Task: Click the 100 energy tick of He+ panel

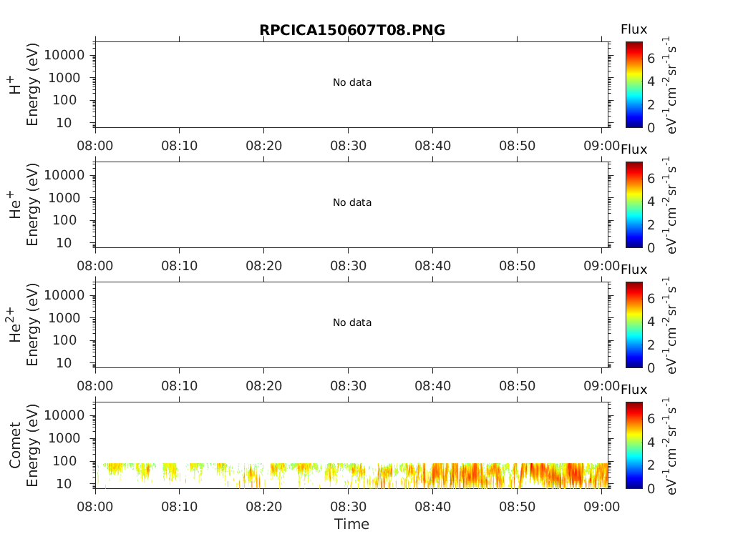Action: pos(64,220)
